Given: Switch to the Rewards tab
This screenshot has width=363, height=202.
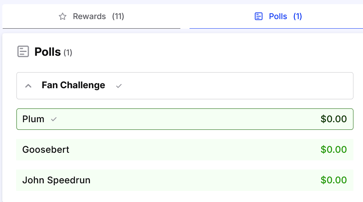Looking at the screenshot, I should coord(92,16).
